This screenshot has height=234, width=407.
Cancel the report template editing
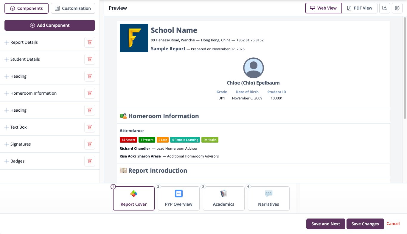[x=393, y=224]
